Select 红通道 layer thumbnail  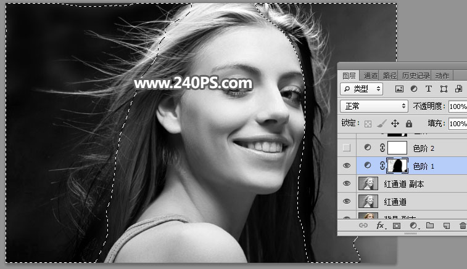[x=368, y=201]
